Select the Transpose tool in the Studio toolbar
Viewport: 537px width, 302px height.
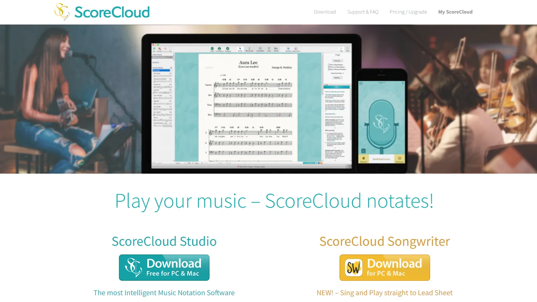point(227,48)
